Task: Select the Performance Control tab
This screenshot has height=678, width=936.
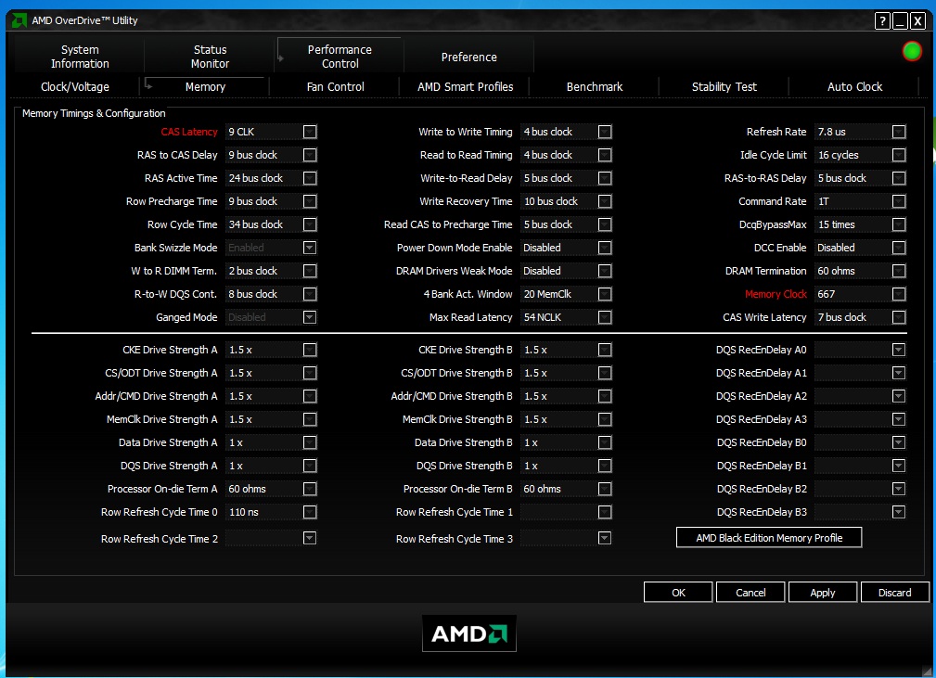Action: [340, 57]
